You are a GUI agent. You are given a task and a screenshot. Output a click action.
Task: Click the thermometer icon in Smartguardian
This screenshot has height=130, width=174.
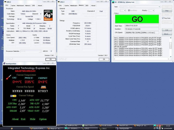click(8, 77)
